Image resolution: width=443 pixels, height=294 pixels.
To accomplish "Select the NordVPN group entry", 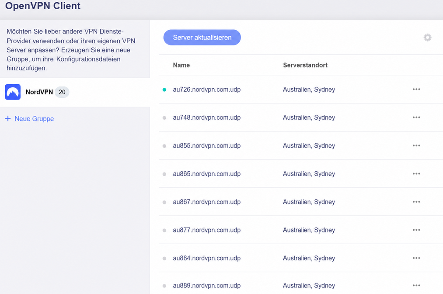I will click(x=75, y=92).
